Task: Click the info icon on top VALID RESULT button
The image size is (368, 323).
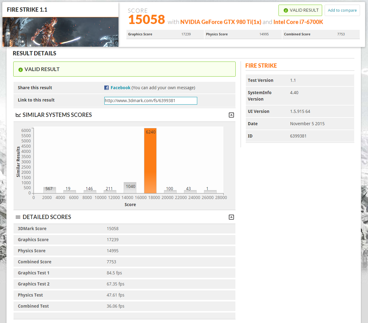Action: pyautogui.click(x=286, y=10)
